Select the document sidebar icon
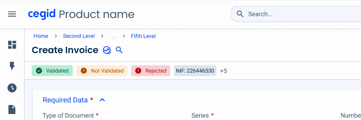 12,109
